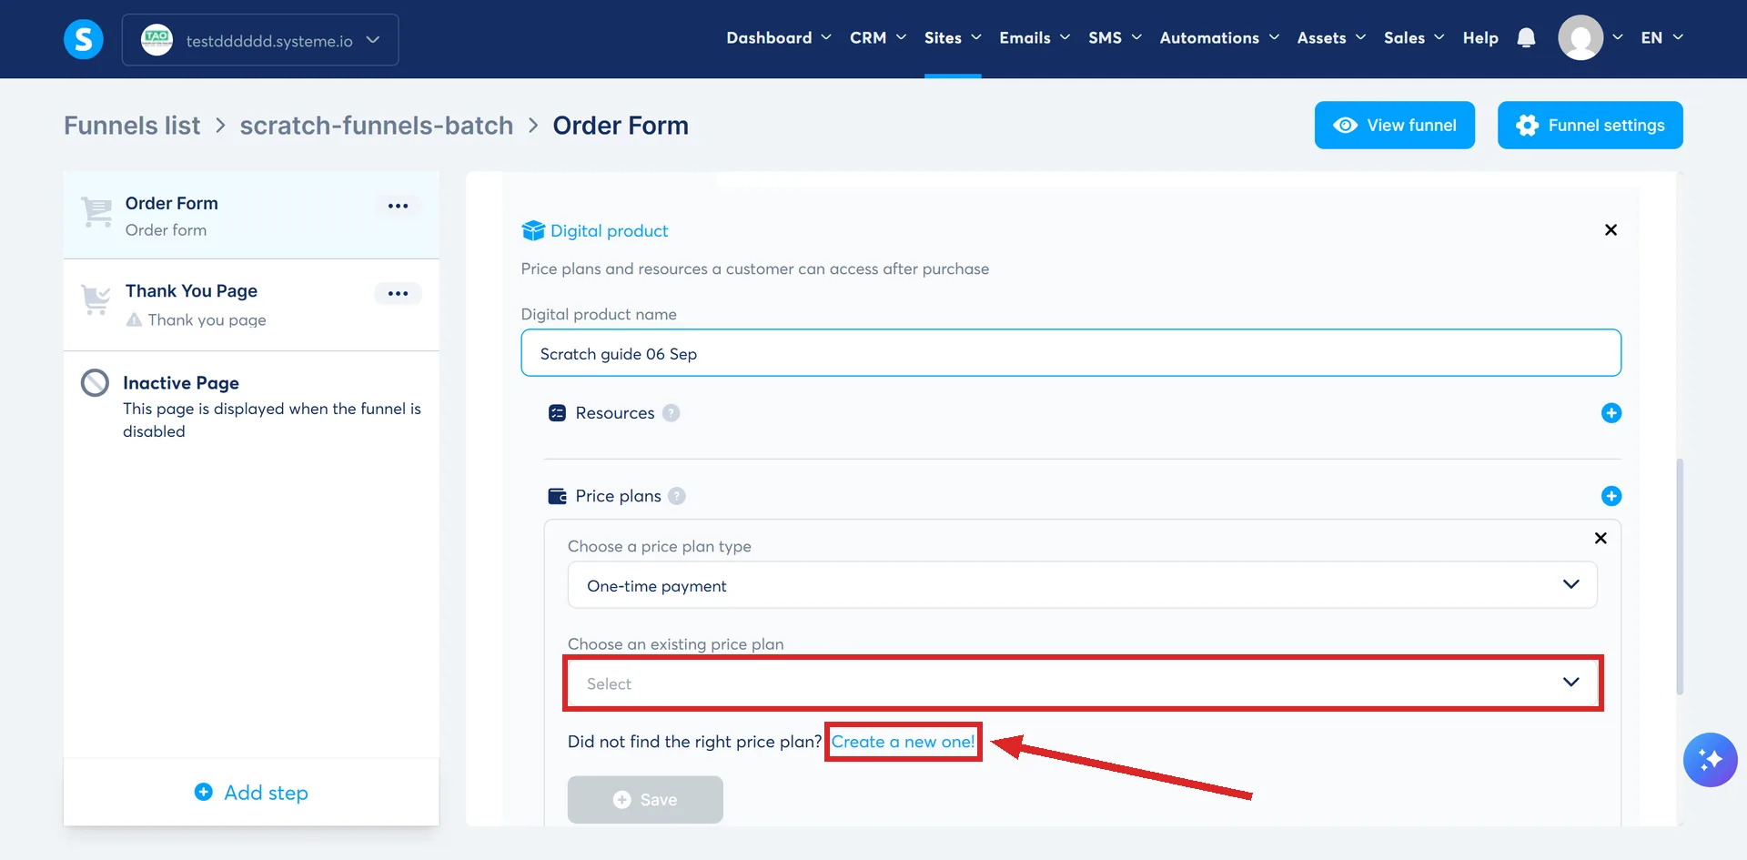Click the systeme.io S logo
This screenshot has width=1747, height=860.
tap(83, 39)
